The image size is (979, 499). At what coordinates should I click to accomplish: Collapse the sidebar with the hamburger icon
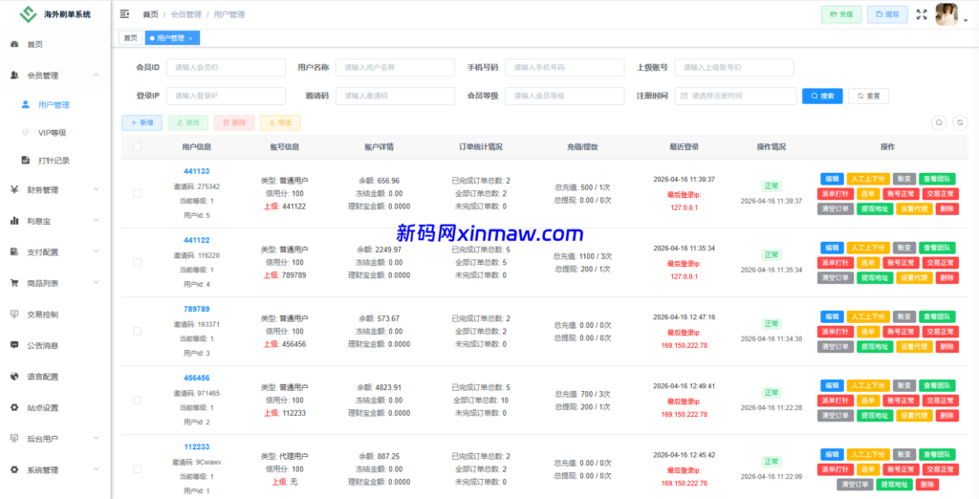[x=124, y=13]
